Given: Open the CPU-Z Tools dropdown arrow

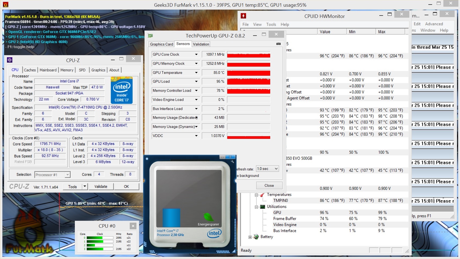Looking at the screenshot, I should [85, 186].
